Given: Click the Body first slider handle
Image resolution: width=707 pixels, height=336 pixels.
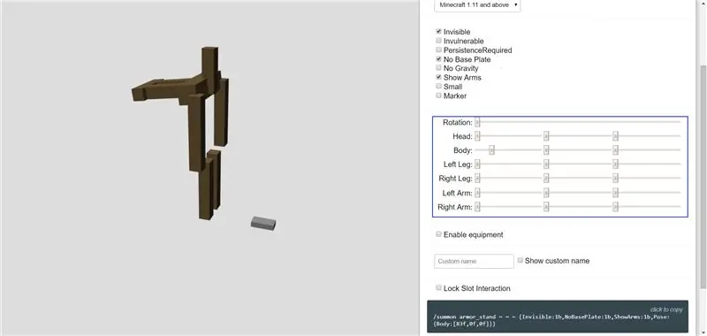Looking at the screenshot, I should tap(492, 150).
